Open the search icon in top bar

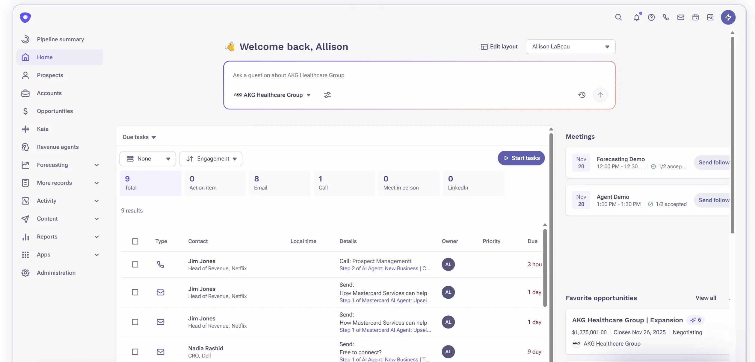(618, 17)
